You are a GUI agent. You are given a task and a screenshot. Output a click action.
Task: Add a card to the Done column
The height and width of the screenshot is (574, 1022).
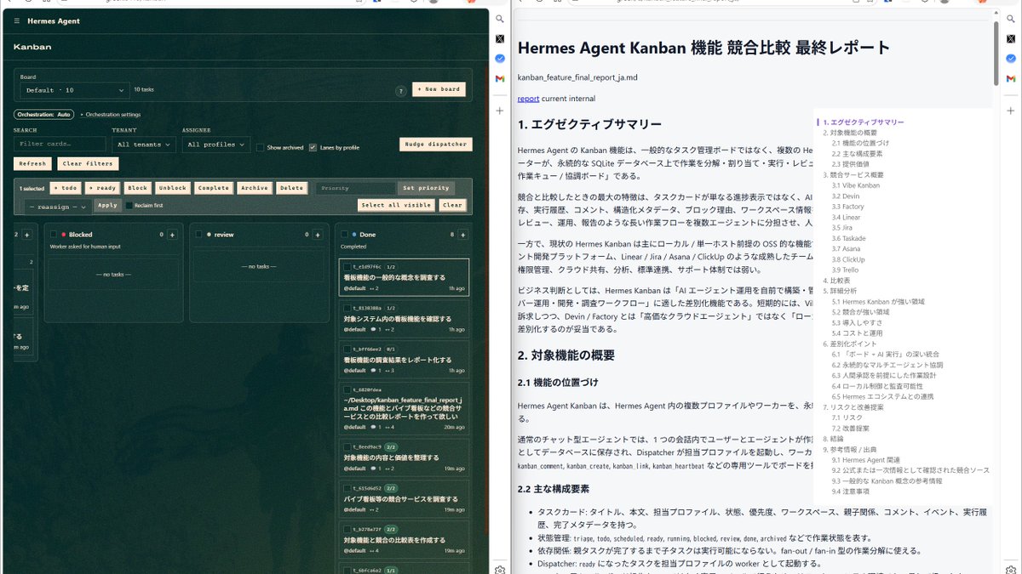[x=462, y=234]
